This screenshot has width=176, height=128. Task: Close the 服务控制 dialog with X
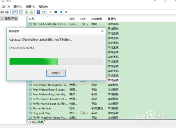point(102,31)
